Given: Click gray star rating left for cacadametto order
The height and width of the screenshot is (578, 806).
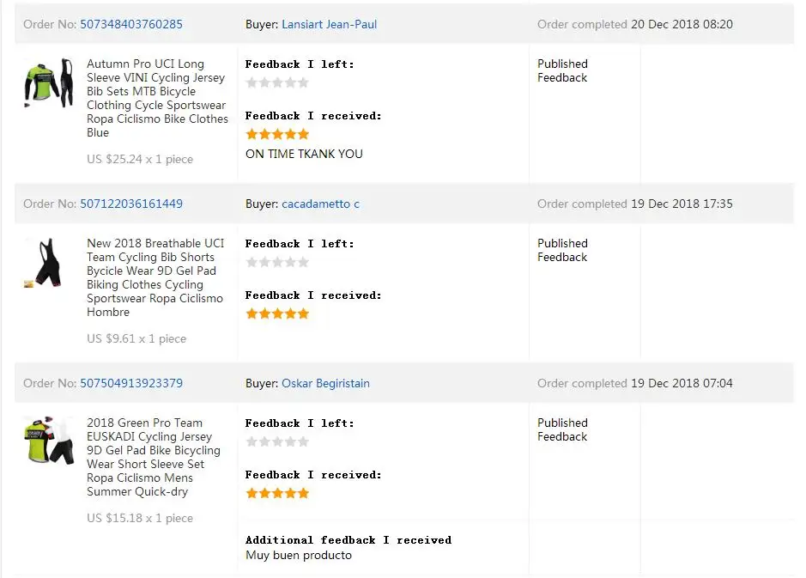Looking at the screenshot, I should pyautogui.click(x=277, y=262).
